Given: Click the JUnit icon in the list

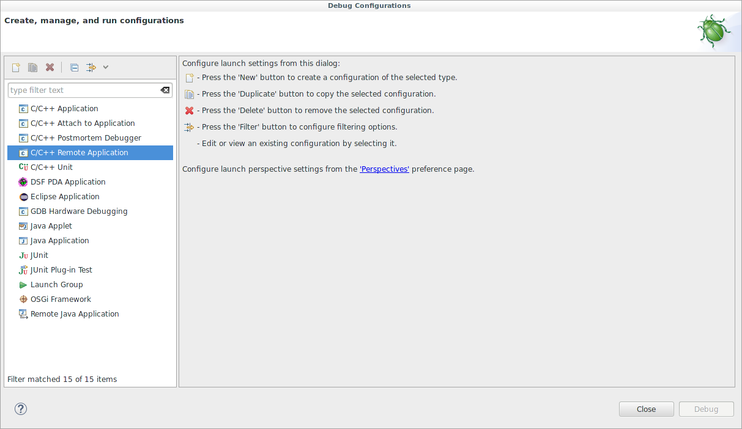Looking at the screenshot, I should (23, 255).
